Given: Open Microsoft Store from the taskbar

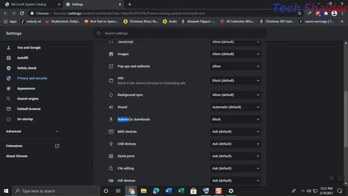Looking at the screenshot, I should click(194, 191).
